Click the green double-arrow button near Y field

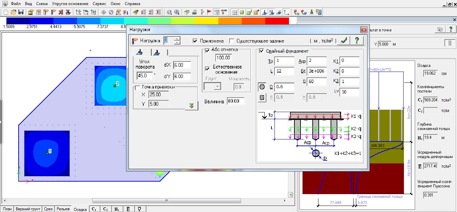coord(192,105)
